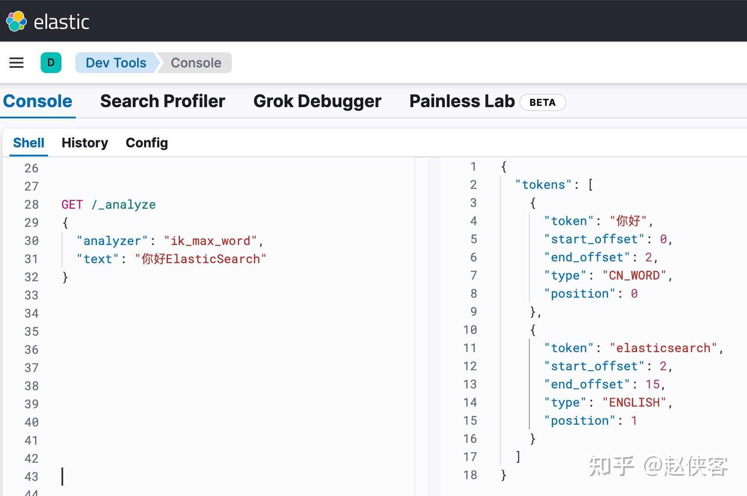Open the Grok Debugger tab
Viewport: 747px width, 496px height.
tap(317, 101)
